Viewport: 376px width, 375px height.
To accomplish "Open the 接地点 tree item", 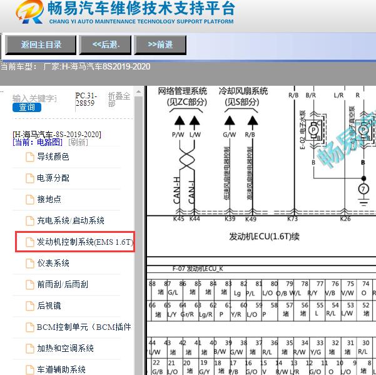I will [x=49, y=199].
